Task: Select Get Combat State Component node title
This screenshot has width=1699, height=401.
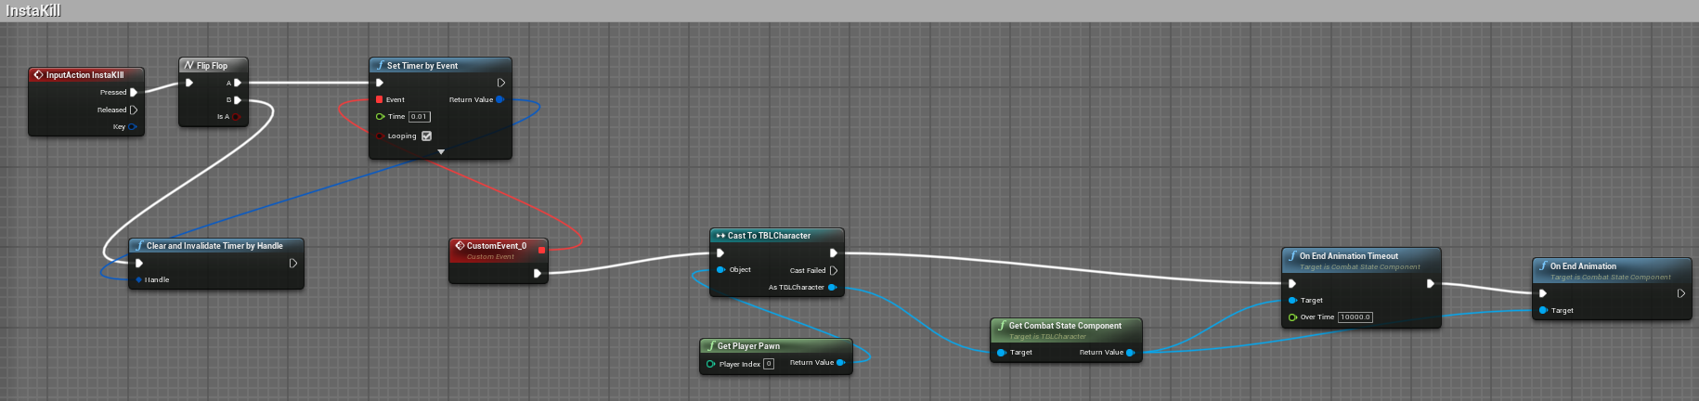Action: point(1065,326)
